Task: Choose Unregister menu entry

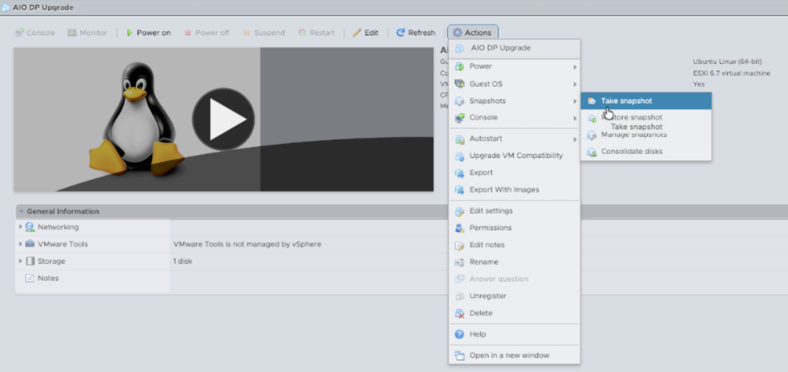Action: coord(514,296)
